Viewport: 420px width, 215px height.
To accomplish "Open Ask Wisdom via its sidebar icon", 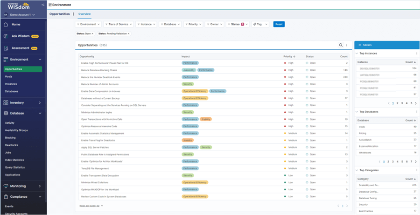I will 6,36.
